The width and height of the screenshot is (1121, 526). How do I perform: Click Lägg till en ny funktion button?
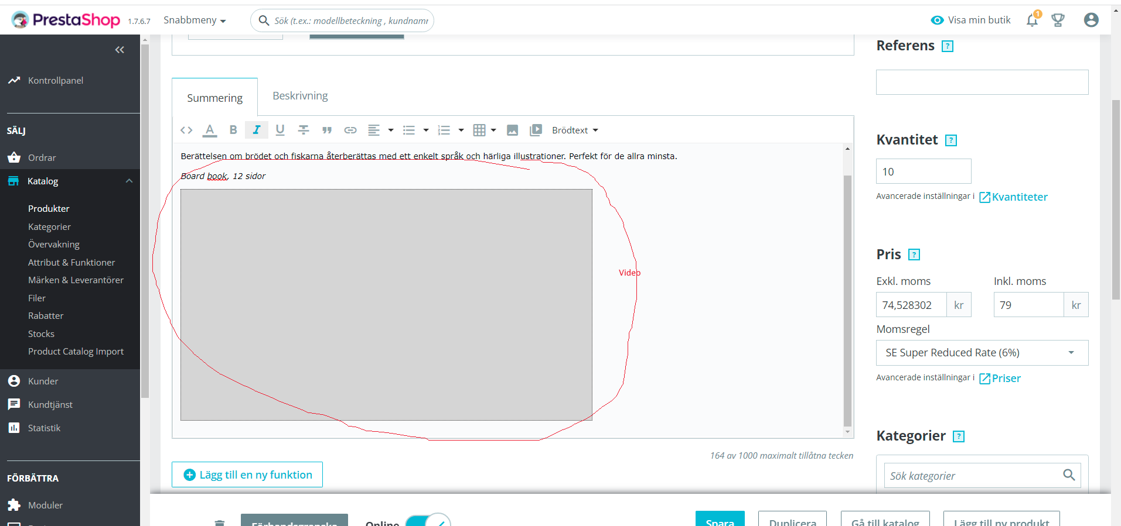click(x=247, y=475)
